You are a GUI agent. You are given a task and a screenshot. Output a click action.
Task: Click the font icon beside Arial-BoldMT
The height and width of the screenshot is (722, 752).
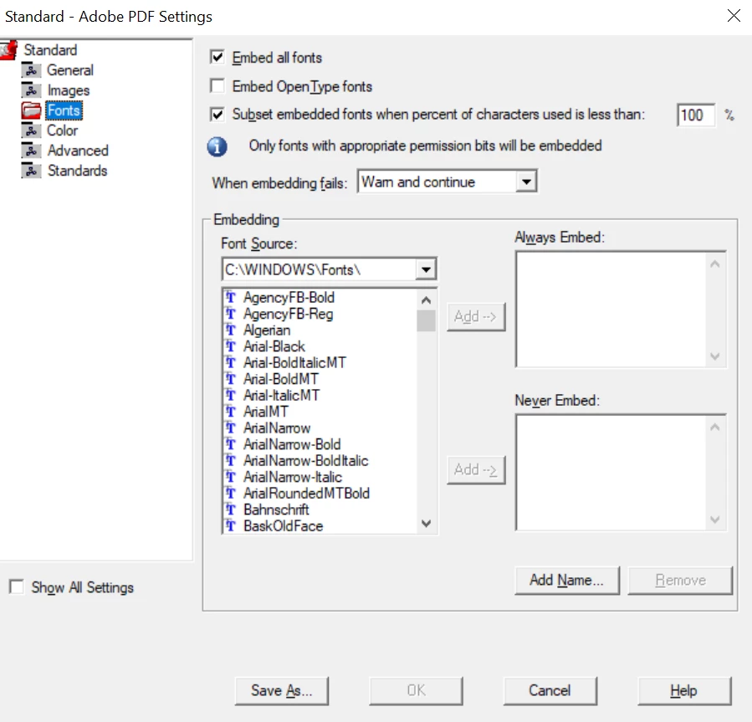tap(231, 379)
